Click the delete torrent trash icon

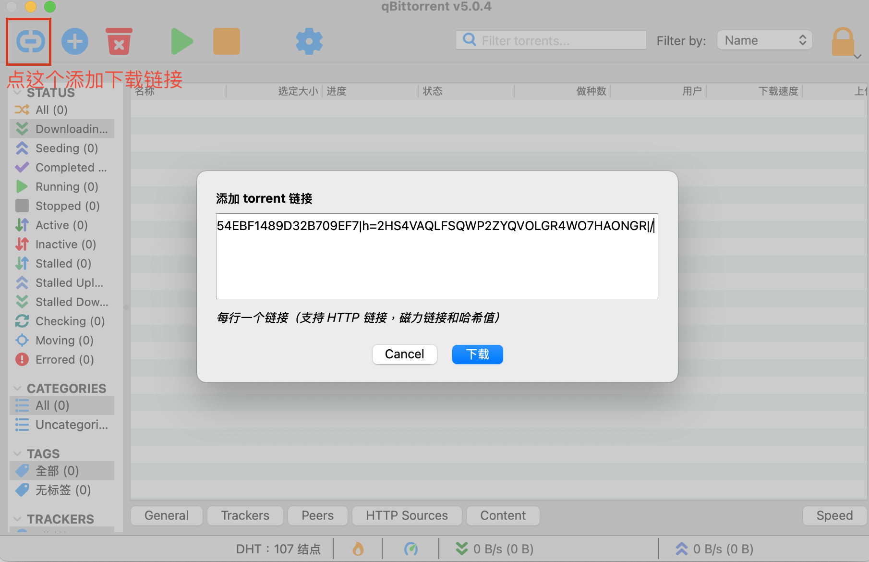[119, 41]
